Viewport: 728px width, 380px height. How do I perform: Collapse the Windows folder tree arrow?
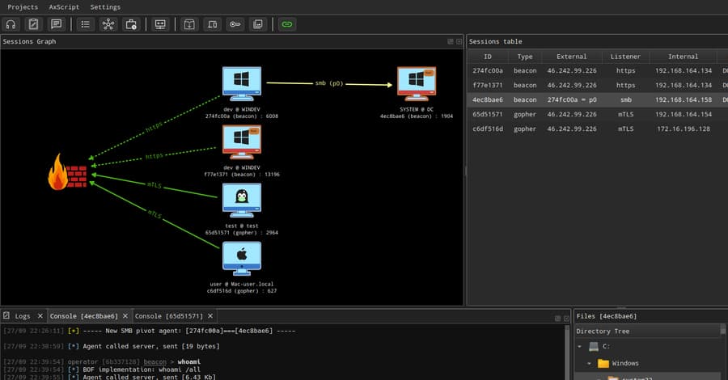pos(590,363)
